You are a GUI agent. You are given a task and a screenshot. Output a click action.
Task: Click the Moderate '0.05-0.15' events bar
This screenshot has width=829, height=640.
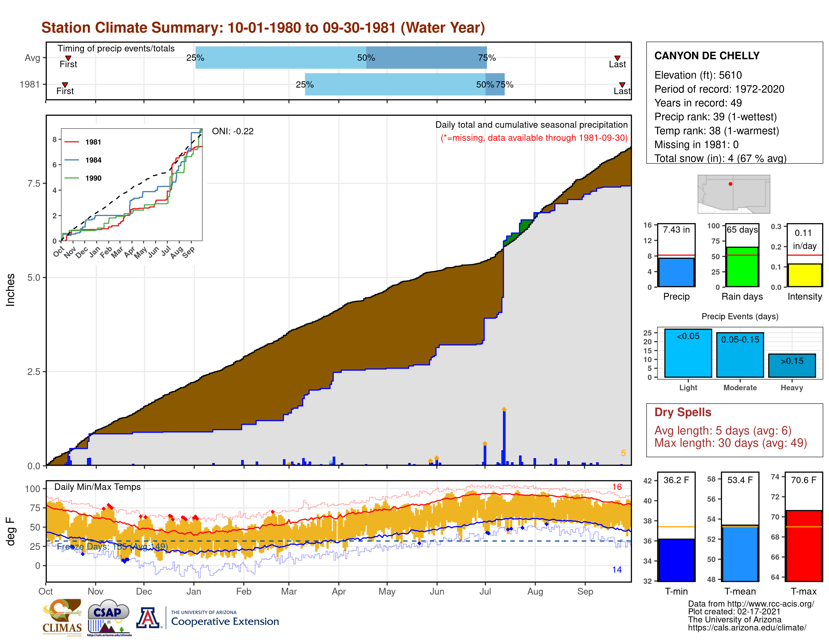click(x=740, y=355)
